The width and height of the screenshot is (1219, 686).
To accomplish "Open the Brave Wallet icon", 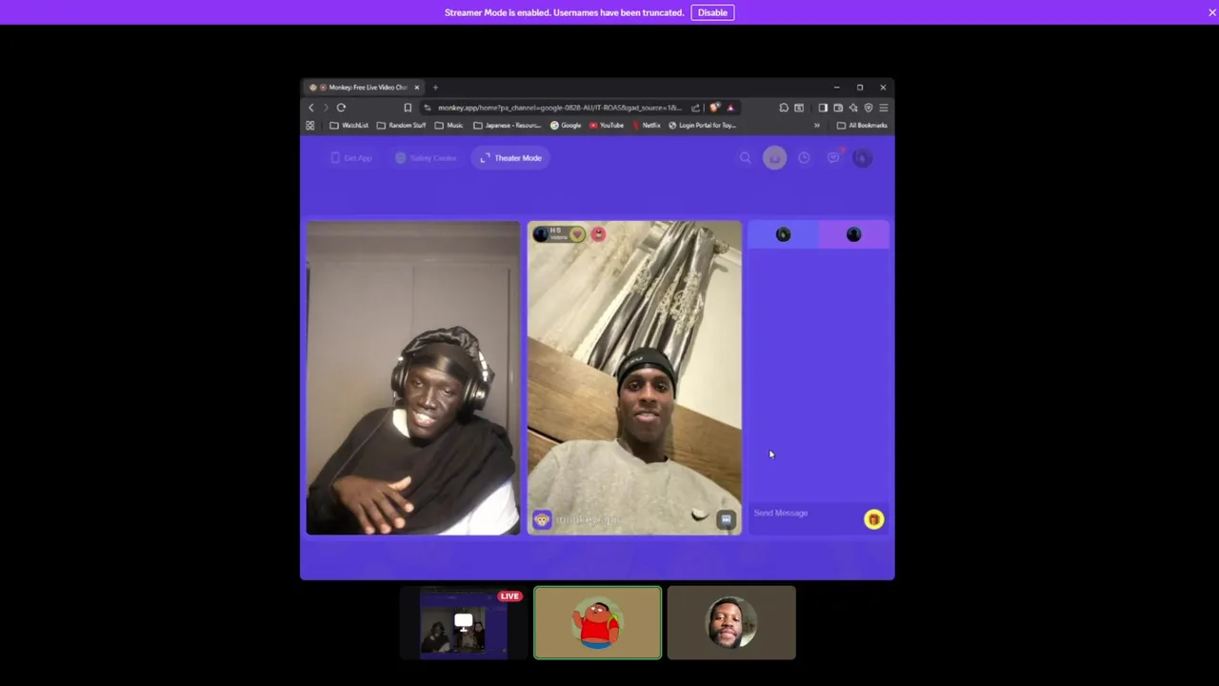I will [838, 108].
